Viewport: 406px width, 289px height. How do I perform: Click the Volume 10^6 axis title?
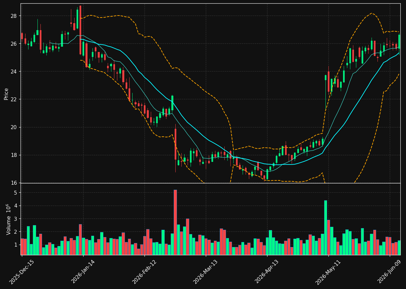(8, 219)
